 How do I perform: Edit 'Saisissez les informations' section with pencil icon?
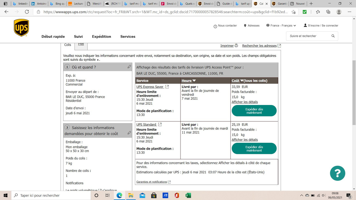pos(129,133)
